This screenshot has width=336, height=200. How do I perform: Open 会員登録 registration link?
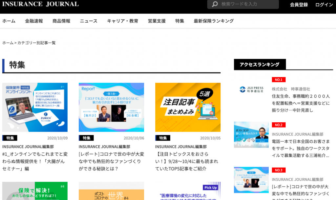click(x=299, y=5)
